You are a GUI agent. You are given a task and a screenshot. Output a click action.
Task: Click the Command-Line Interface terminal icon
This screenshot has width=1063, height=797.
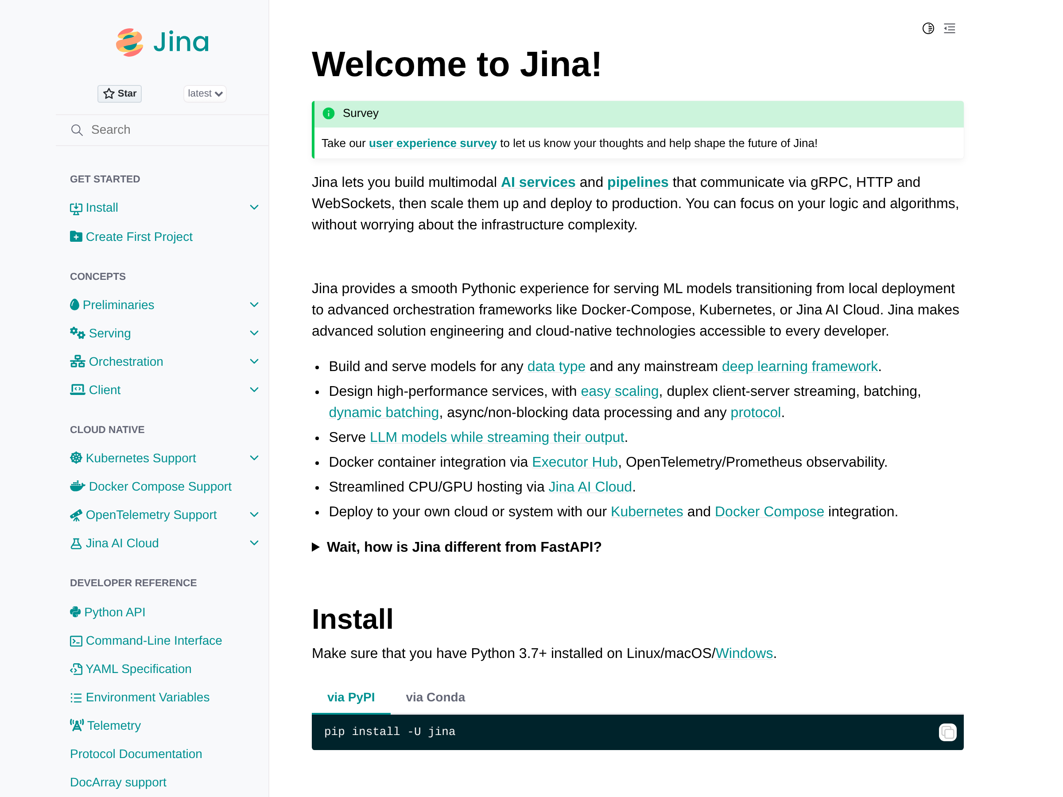pos(76,641)
